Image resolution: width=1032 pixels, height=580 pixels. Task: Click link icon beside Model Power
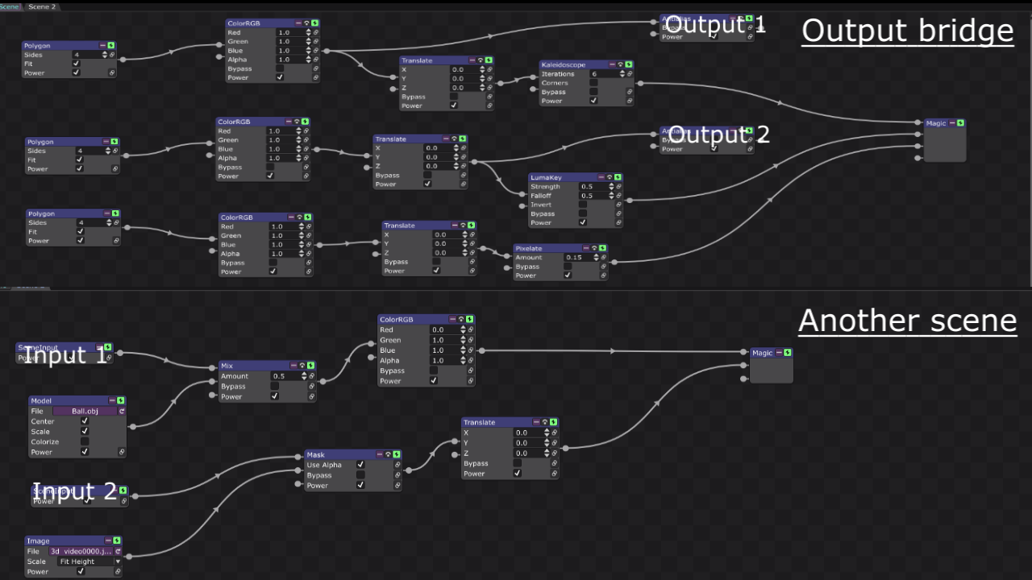tap(122, 452)
